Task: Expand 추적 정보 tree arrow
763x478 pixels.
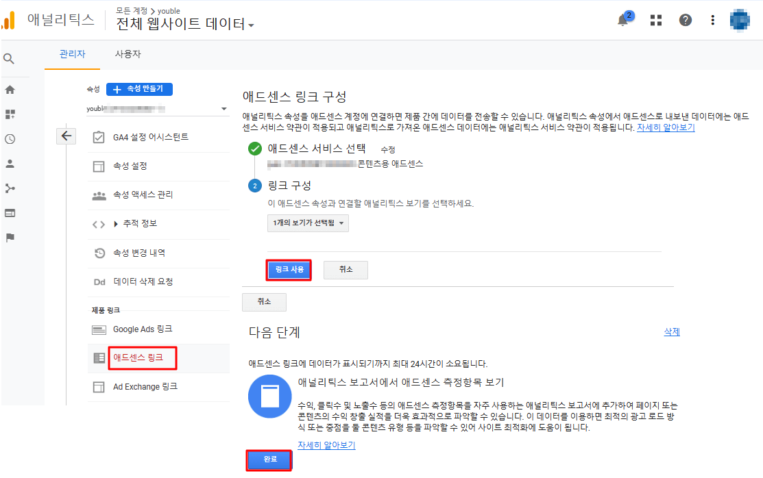Action: point(116,224)
